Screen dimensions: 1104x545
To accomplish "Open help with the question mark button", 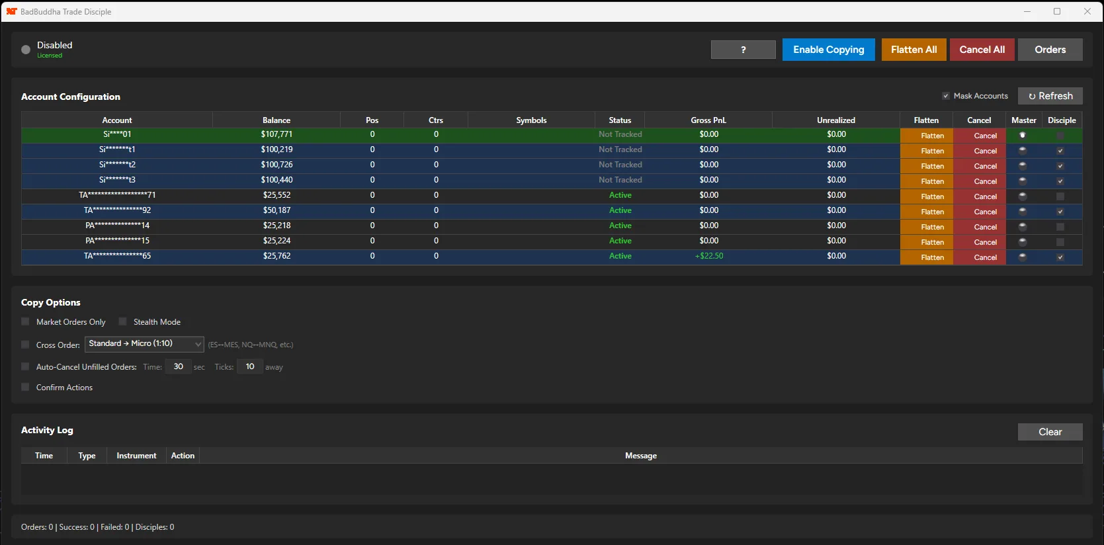I will click(743, 50).
